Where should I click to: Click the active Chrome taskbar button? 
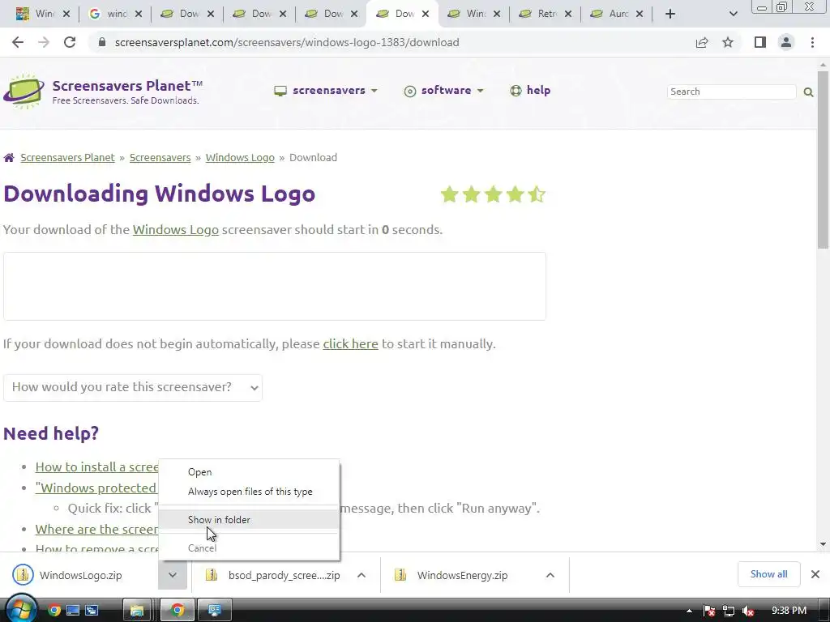[x=178, y=611]
